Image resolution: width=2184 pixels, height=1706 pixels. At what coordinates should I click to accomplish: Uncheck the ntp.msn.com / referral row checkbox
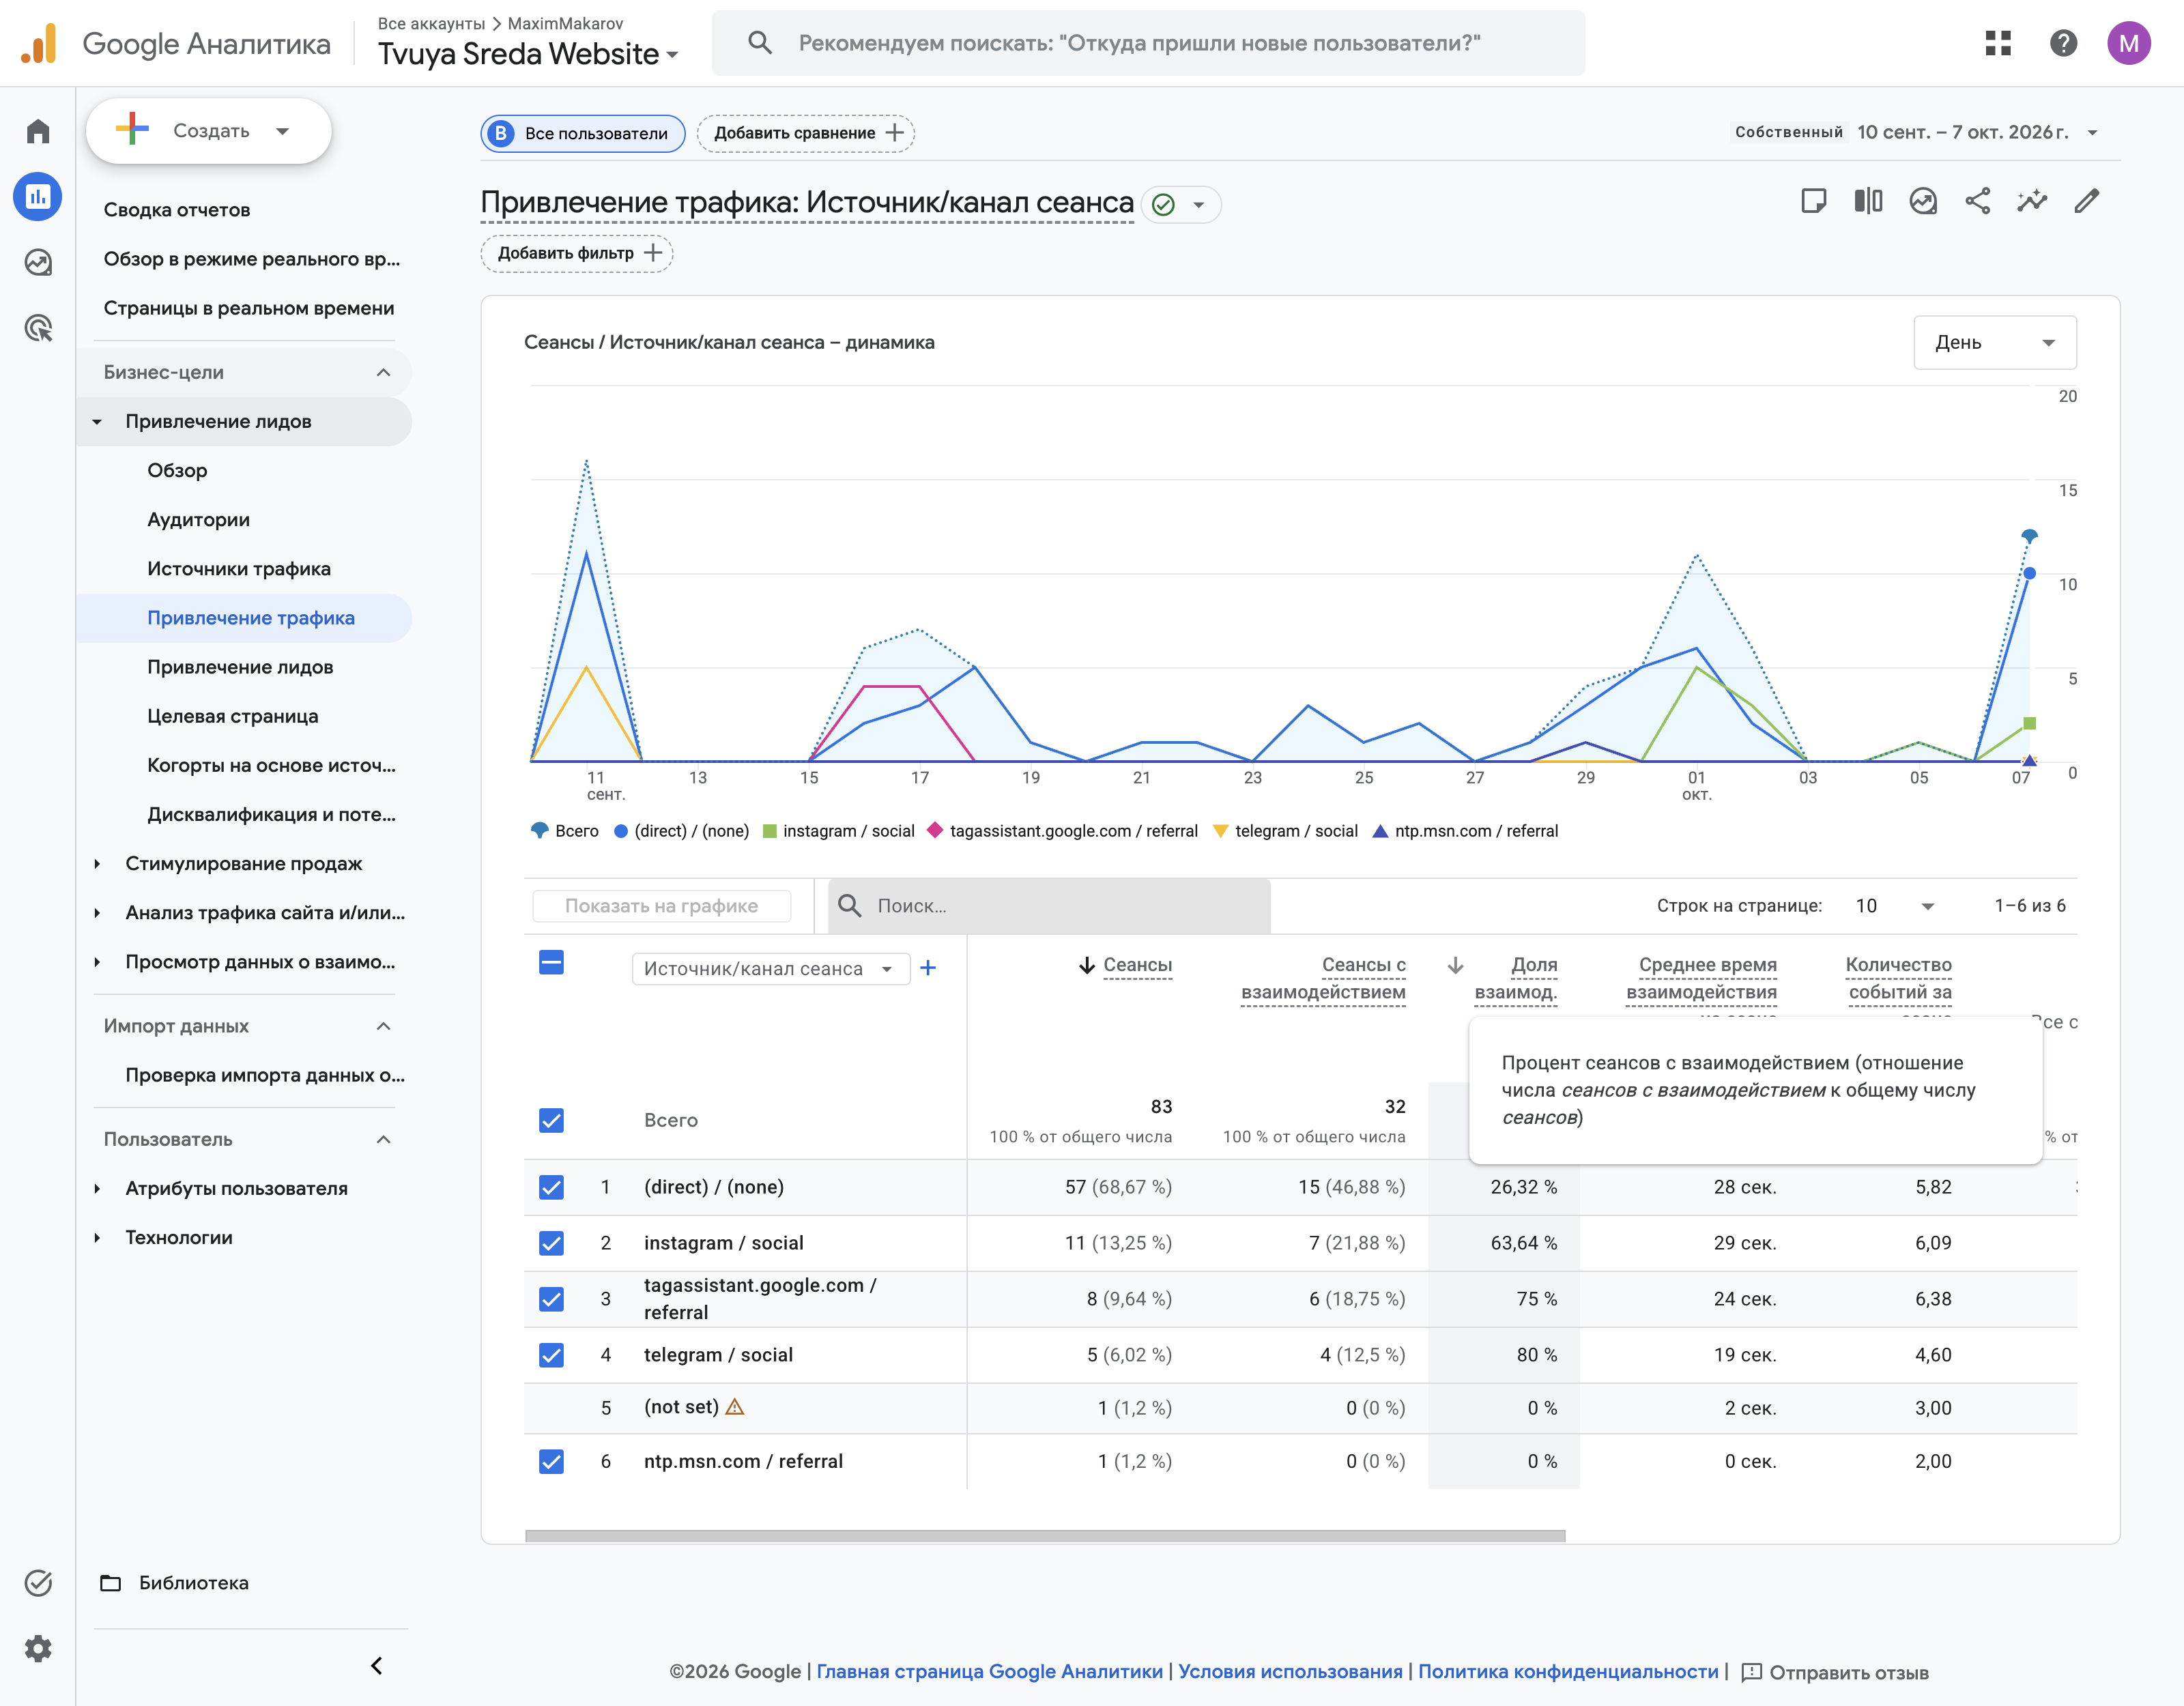[x=551, y=1461]
